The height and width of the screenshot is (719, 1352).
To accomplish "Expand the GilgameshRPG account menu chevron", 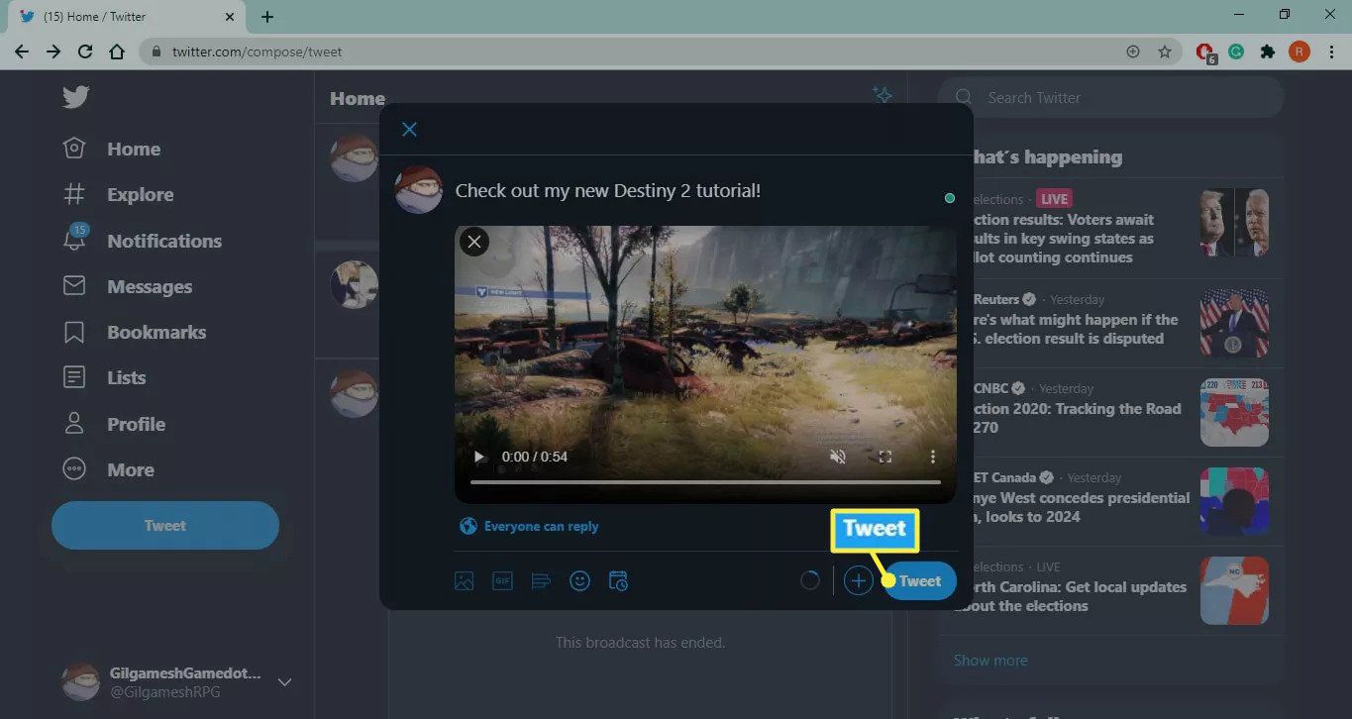I will (284, 682).
